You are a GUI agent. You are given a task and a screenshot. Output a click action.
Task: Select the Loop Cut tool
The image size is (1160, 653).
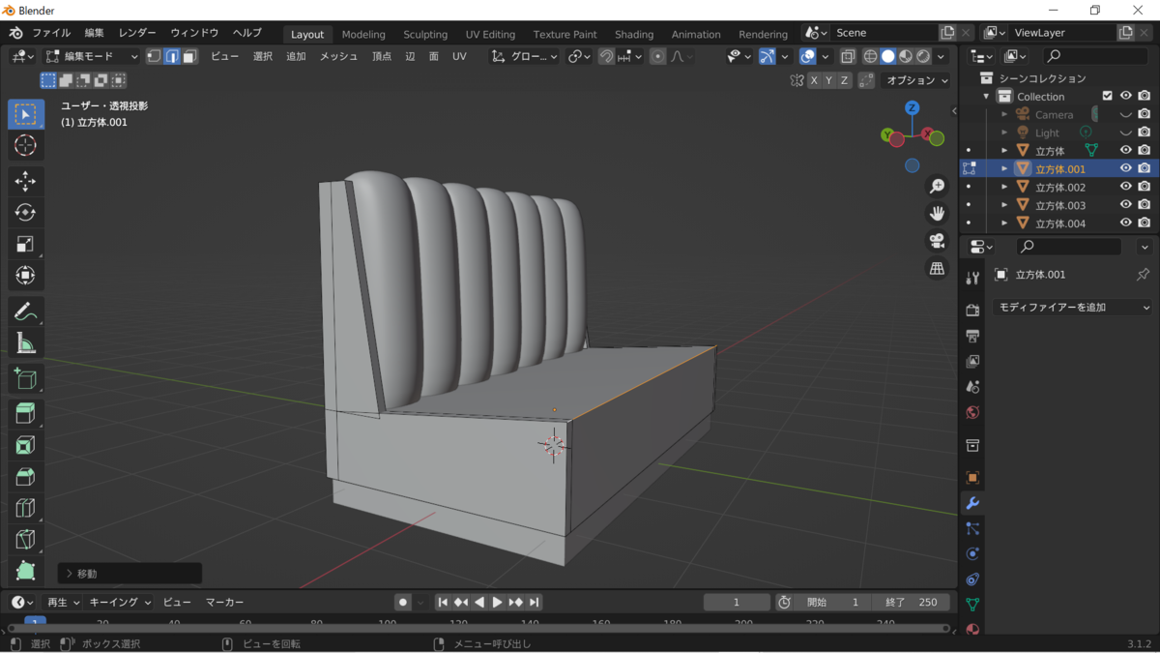click(25, 509)
